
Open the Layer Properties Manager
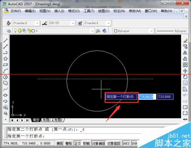9,31
